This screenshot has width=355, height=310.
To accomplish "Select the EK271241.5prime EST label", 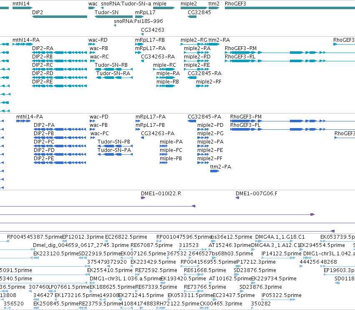I will pos(141,295).
